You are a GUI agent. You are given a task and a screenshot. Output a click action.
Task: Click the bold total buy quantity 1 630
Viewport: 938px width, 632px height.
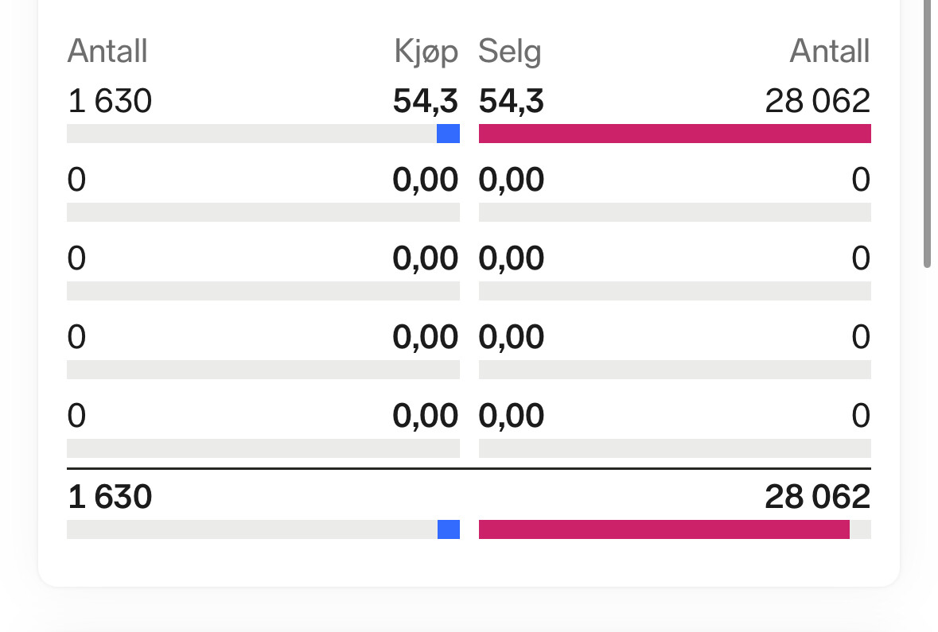(110, 497)
